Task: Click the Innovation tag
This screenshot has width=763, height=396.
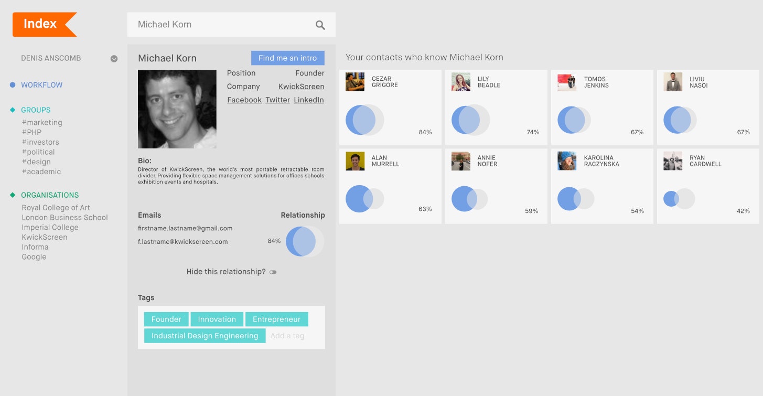Action: (217, 319)
